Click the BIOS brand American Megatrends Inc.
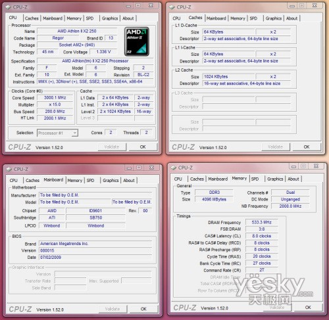 [x=95, y=244]
